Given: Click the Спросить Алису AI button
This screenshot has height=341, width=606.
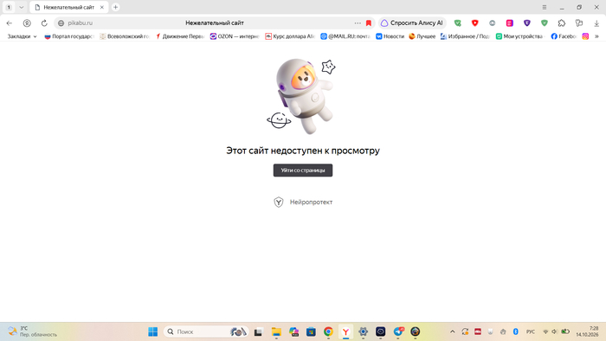Looking at the screenshot, I should (x=412, y=23).
